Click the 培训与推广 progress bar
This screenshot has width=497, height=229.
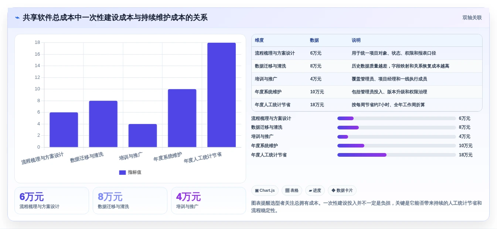[396, 137]
